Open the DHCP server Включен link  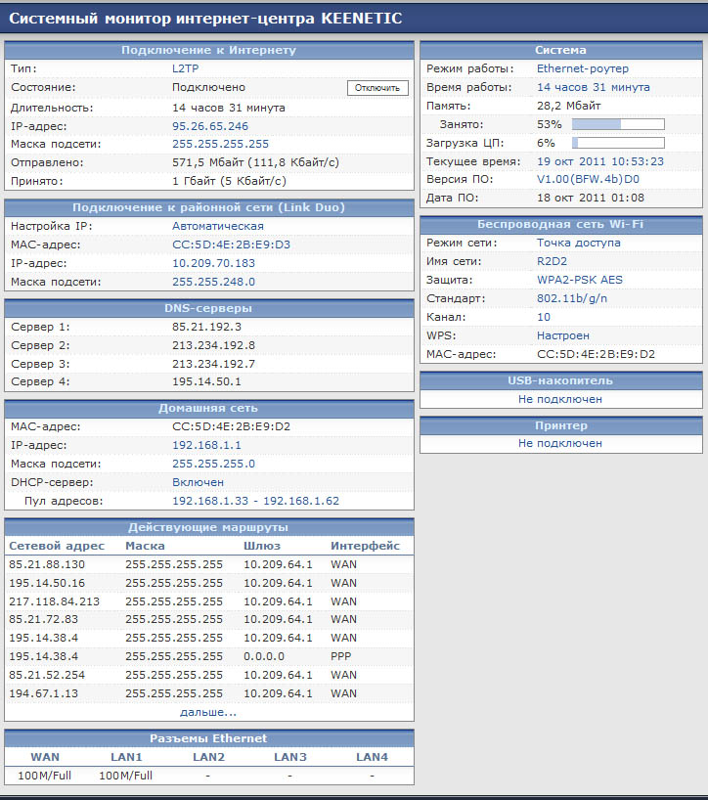click(x=198, y=482)
